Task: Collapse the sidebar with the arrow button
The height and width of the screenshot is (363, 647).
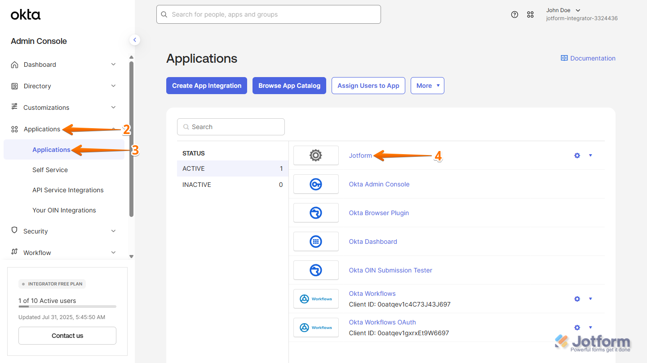Action: click(134, 40)
